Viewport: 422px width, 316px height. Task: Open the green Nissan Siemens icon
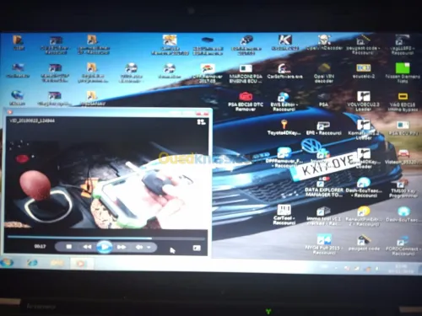403,73
